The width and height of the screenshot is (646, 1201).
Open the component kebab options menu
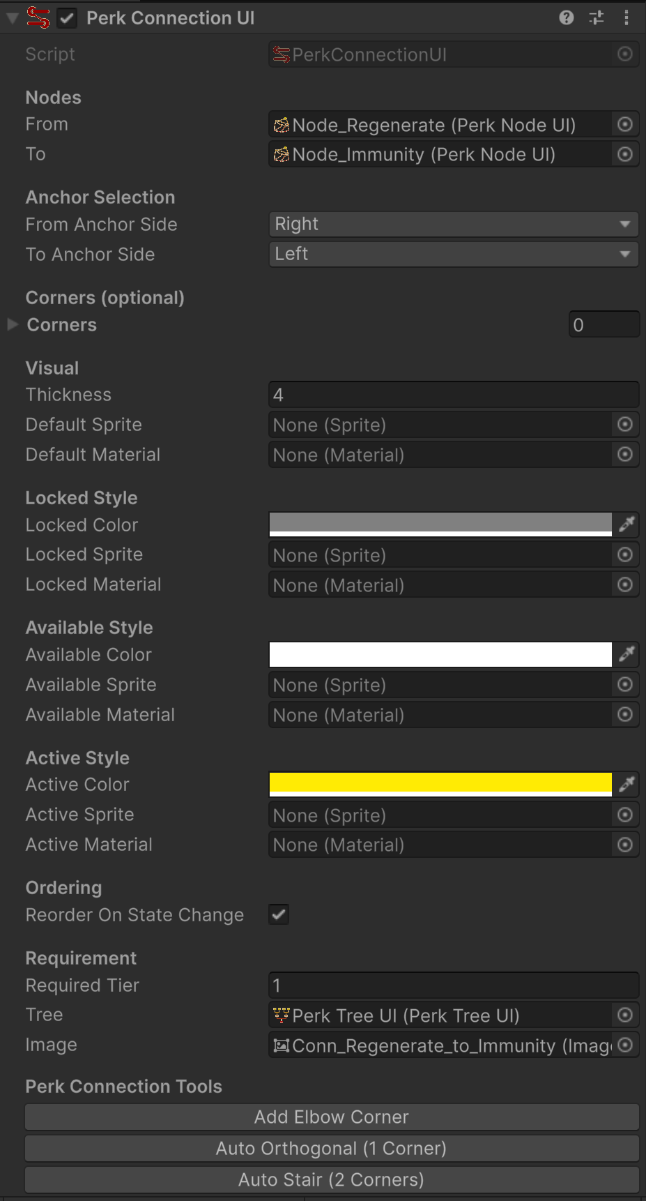(x=626, y=18)
